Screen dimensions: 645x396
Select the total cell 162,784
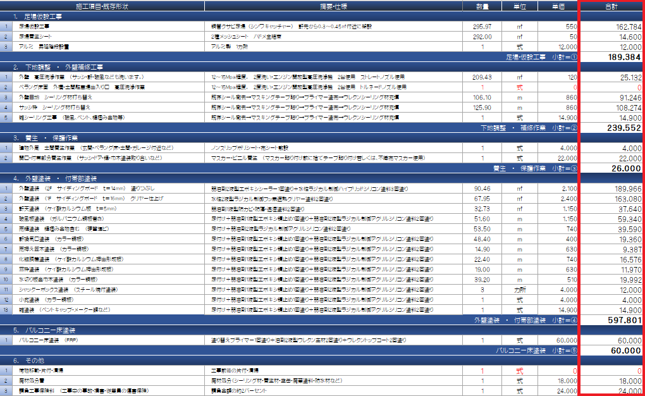point(611,27)
